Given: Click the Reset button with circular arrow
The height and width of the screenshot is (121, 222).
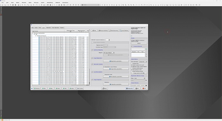Looking at the screenshot, I should point(105,88).
